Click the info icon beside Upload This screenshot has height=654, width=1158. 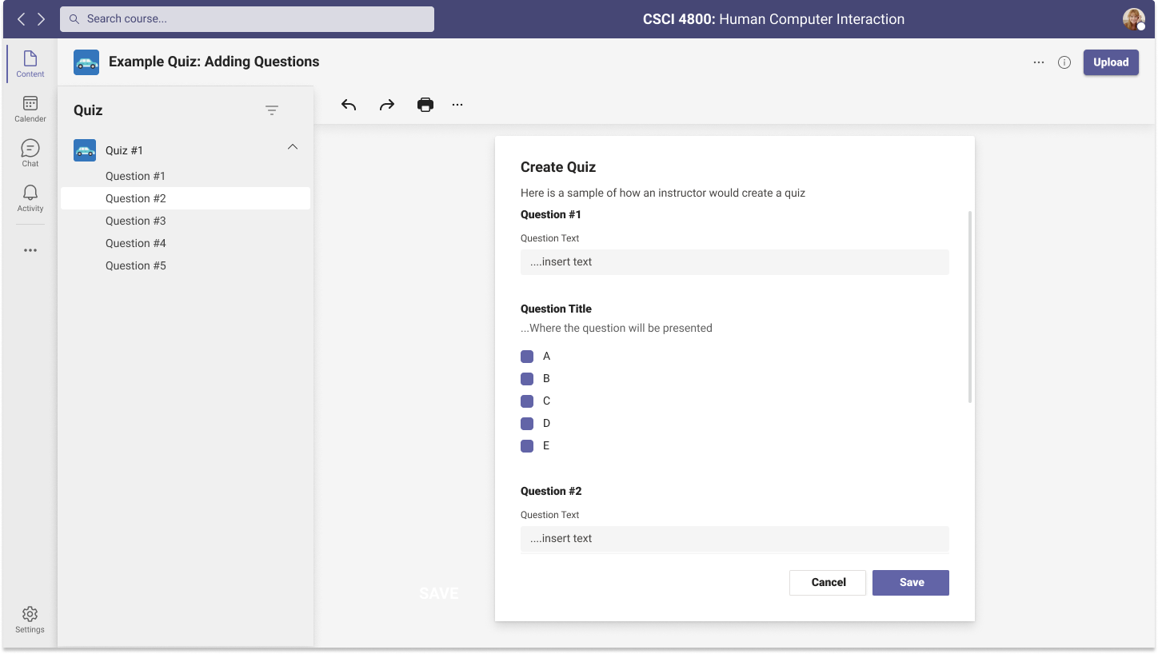(1064, 62)
